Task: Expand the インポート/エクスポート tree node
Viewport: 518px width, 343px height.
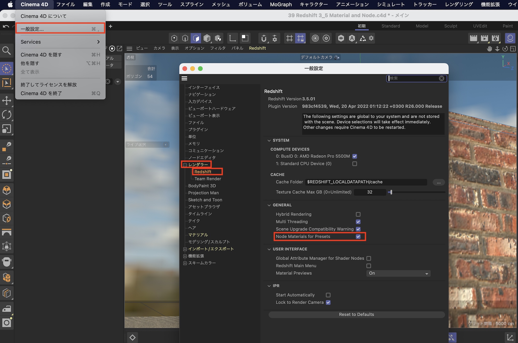Action: [x=185, y=249]
